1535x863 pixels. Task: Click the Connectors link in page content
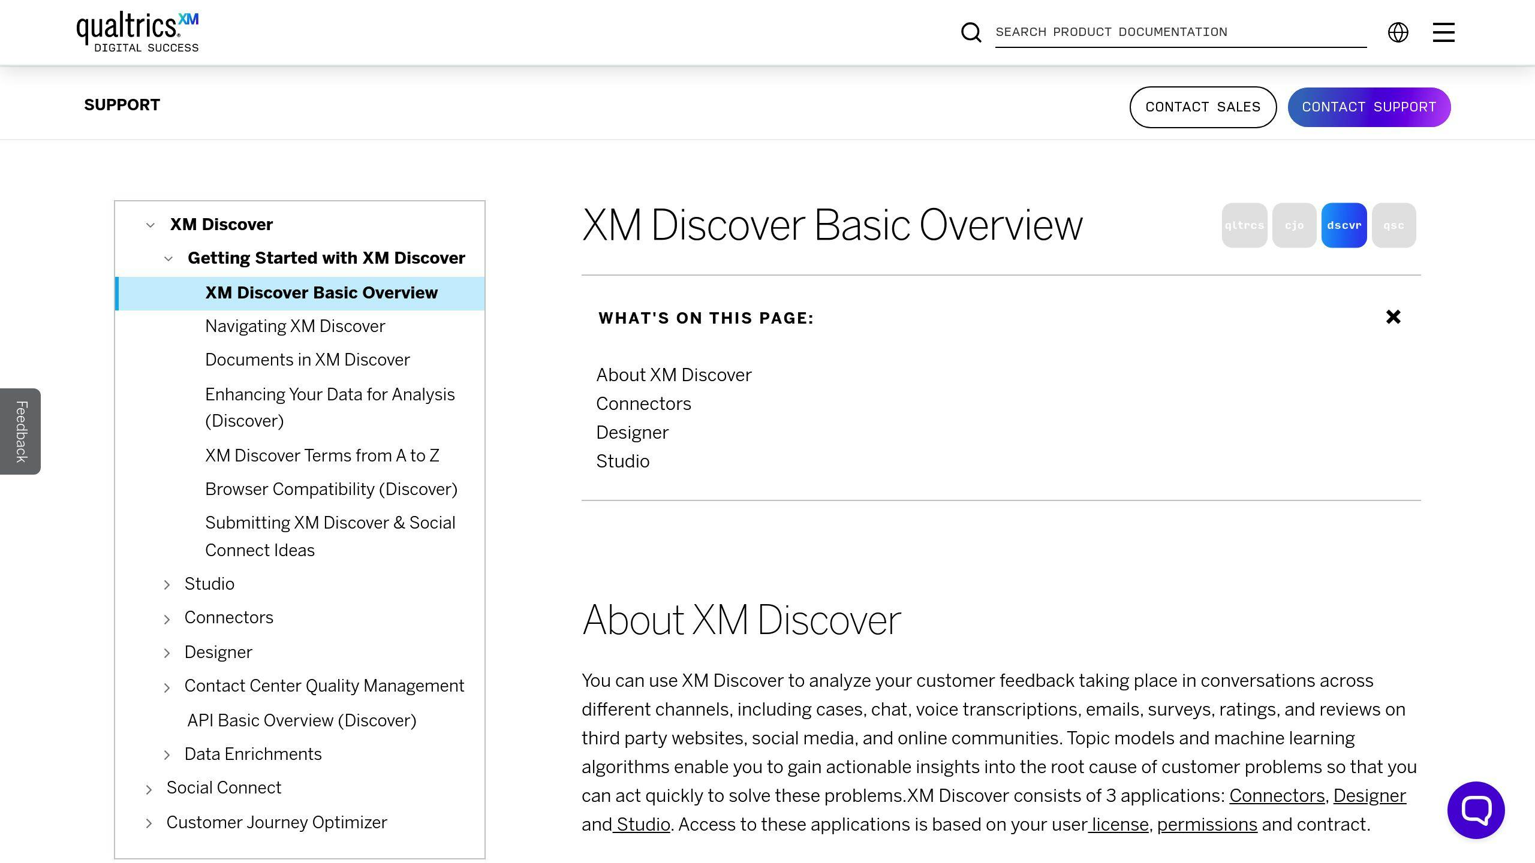coord(644,403)
